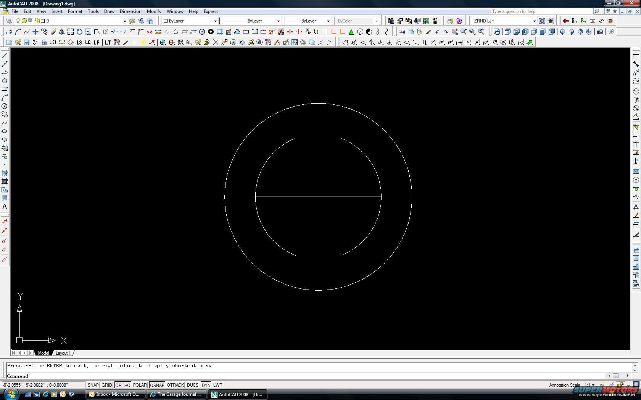Screen dimensions: 641x400
Task: Open the layer list dropdown
Action: (x=124, y=21)
